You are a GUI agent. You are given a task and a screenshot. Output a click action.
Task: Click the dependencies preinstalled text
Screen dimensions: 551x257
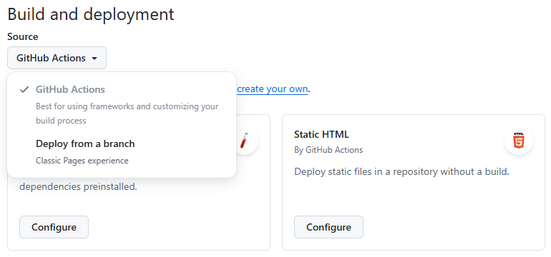78,186
